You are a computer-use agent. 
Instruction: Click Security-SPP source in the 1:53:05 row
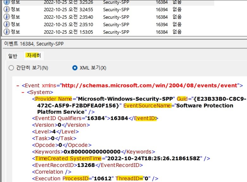pyautogui.click(x=116, y=32)
